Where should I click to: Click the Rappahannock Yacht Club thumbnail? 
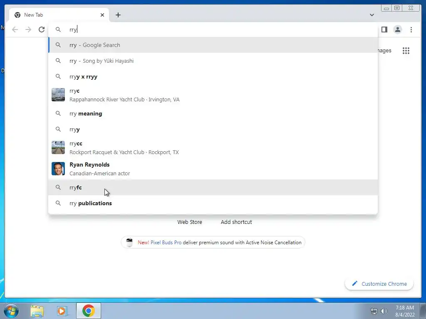[58, 95]
